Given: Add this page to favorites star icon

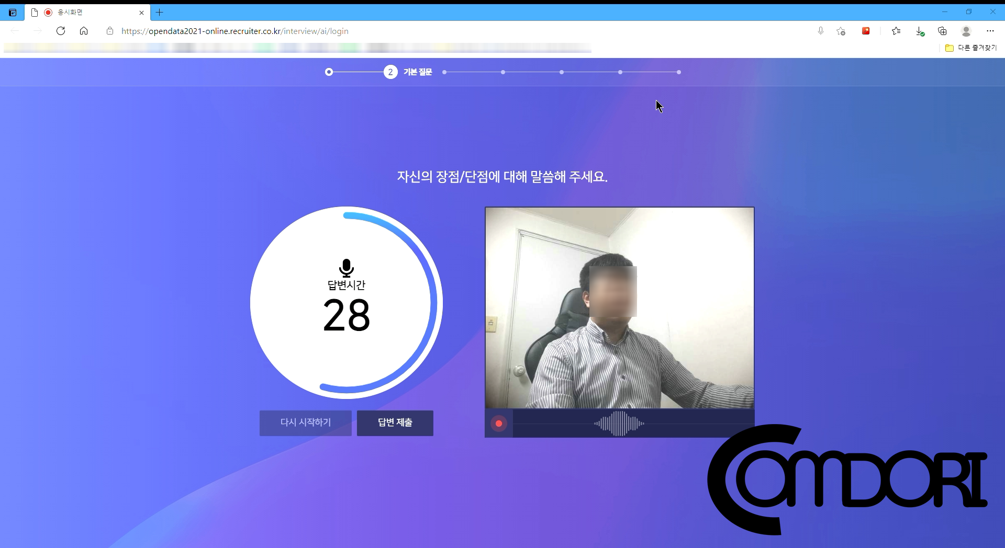Looking at the screenshot, I should click(x=841, y=31).
